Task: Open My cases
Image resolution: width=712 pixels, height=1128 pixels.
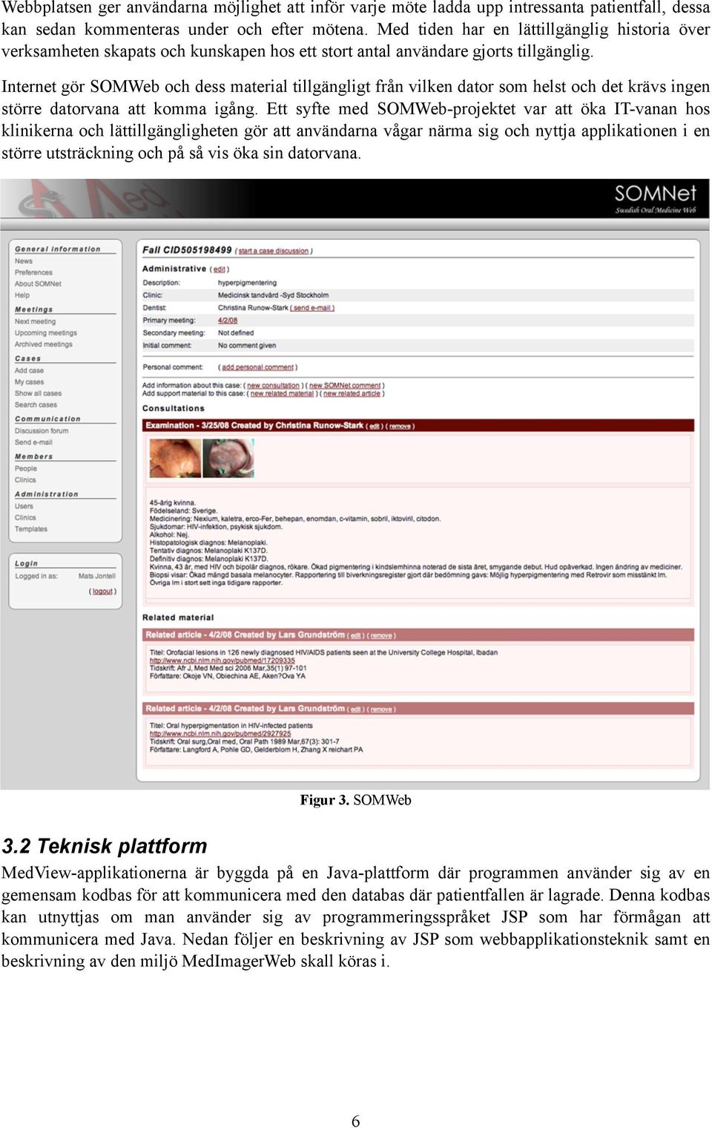Action: 29,382
